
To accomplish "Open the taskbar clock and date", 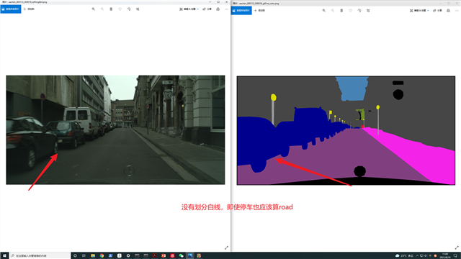I will (x=445, y=256).
